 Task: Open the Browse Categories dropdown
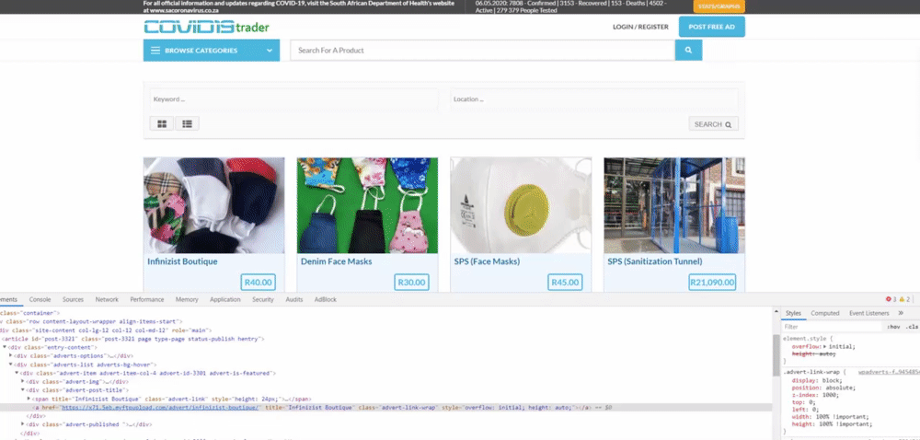click(212, 51)
